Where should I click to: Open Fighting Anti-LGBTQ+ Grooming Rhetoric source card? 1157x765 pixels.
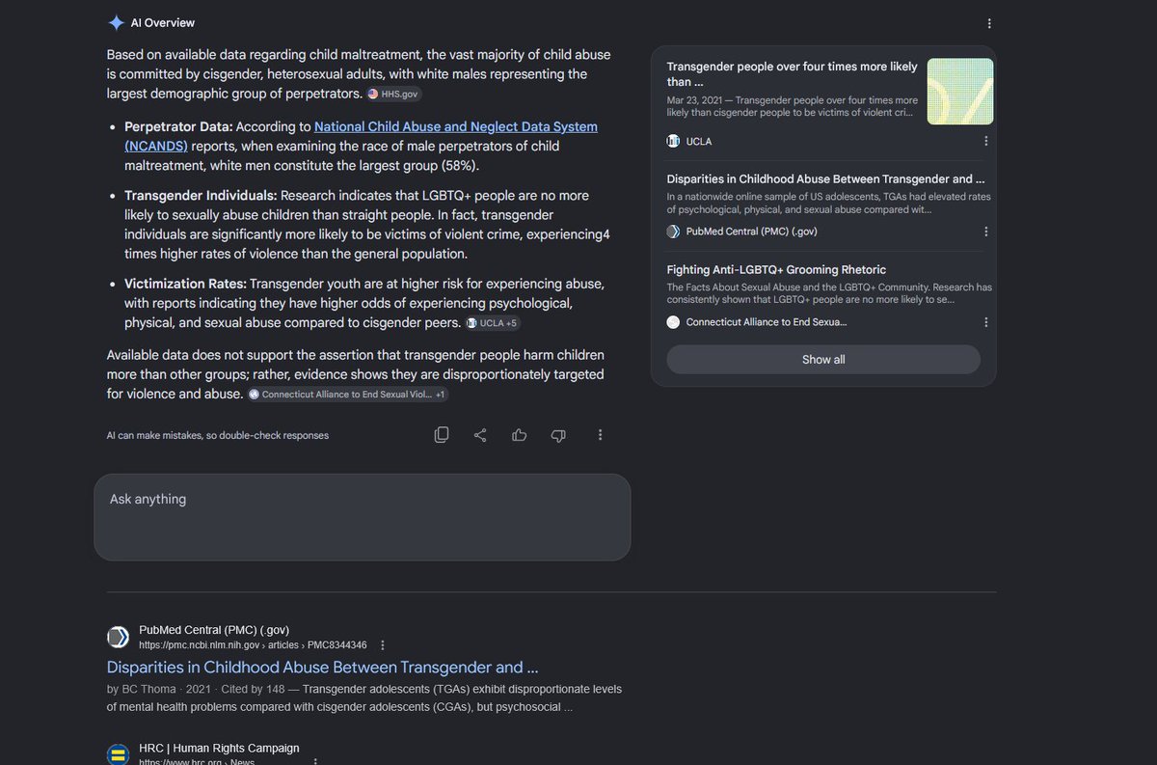pyautogui.click(x=776, y=270)
